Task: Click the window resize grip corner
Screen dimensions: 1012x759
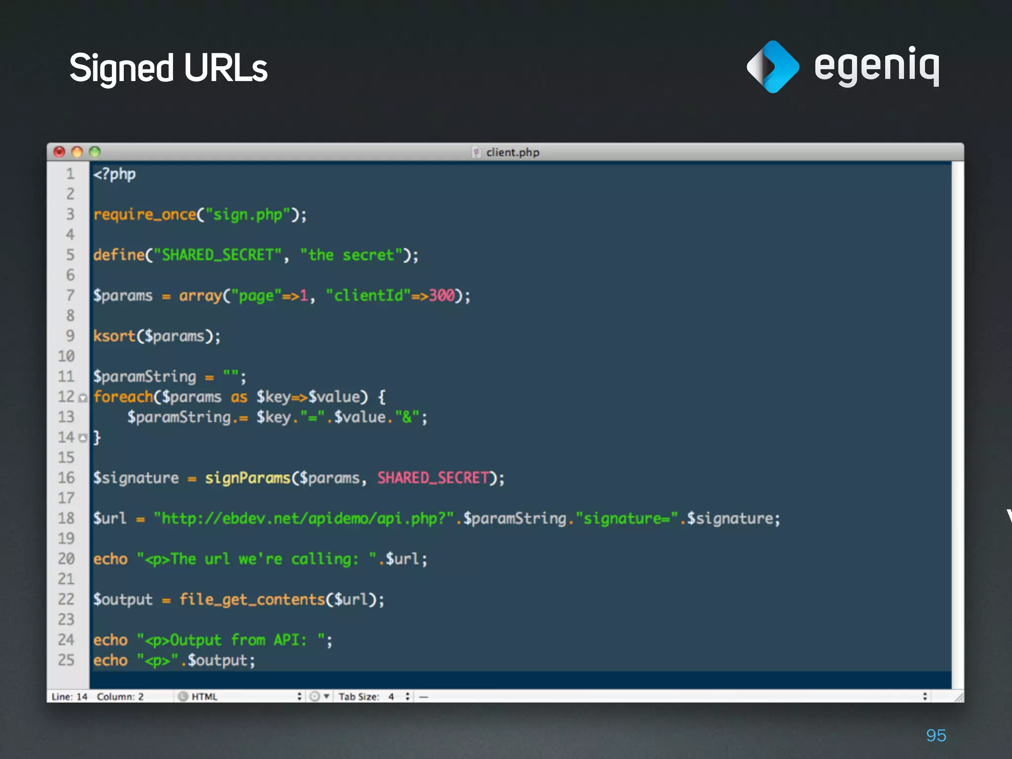Action: coord(959,696)
